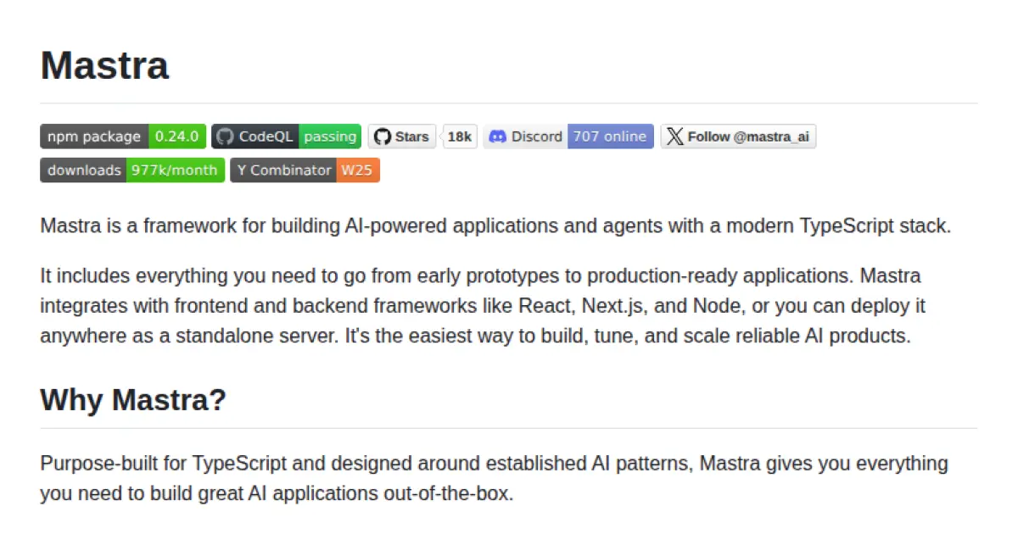Click the 0.24.0 version number
Viewport: 1018px width, 534px height.
(x=176, y=136)
